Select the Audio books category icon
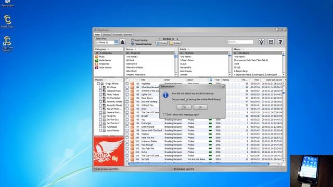The height and width of the screenshot is (187, 333). click(96, 60)
